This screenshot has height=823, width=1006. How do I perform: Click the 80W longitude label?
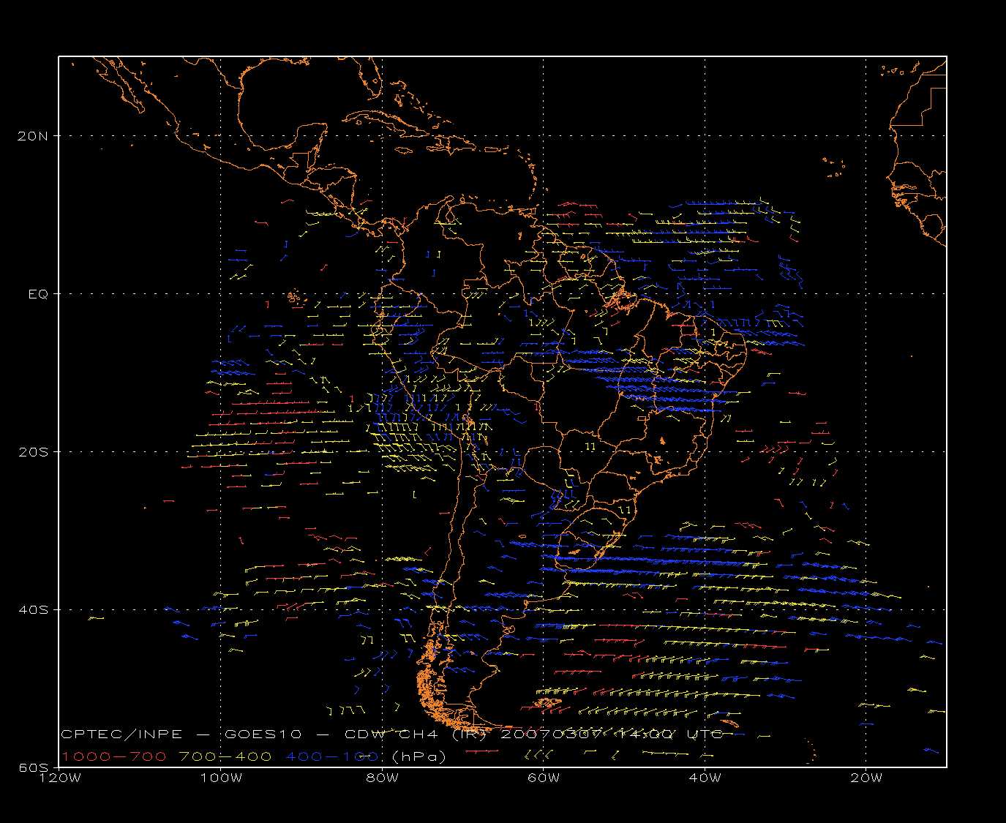pyautogui.click(x=383, y=778)
